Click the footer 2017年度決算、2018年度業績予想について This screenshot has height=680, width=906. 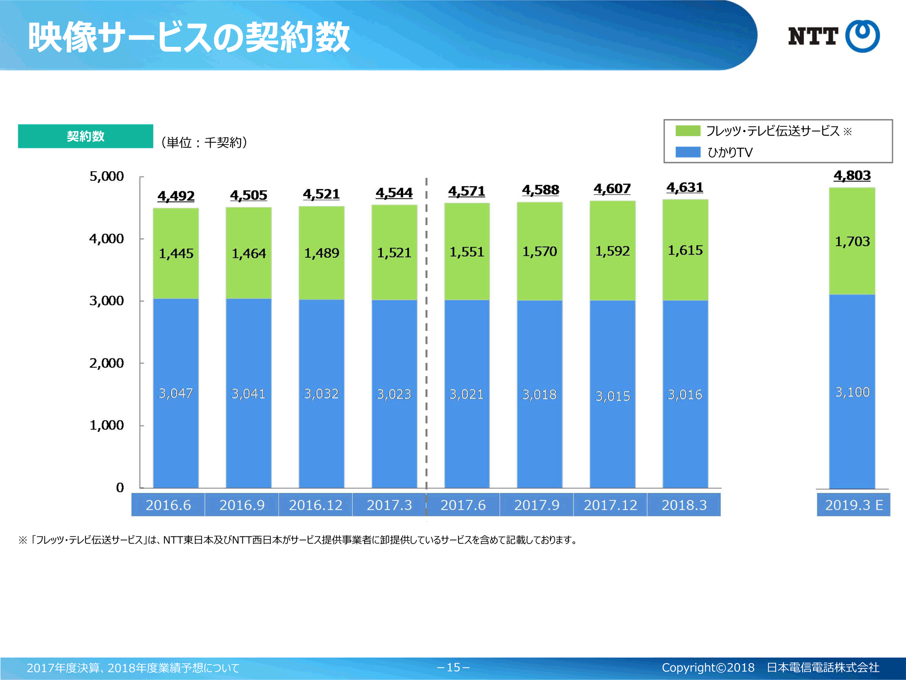click(x=133, y=668)
